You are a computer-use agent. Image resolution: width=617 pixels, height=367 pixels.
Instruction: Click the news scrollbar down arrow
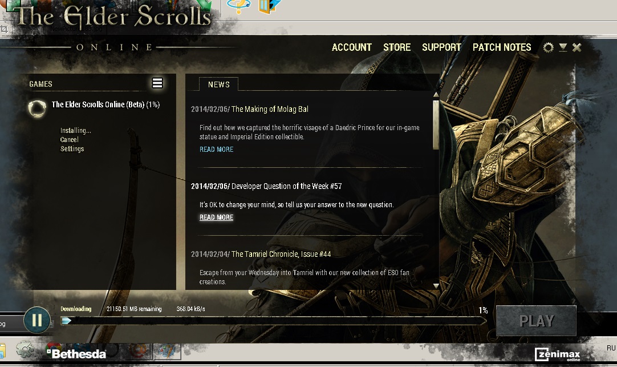[436, 286]
